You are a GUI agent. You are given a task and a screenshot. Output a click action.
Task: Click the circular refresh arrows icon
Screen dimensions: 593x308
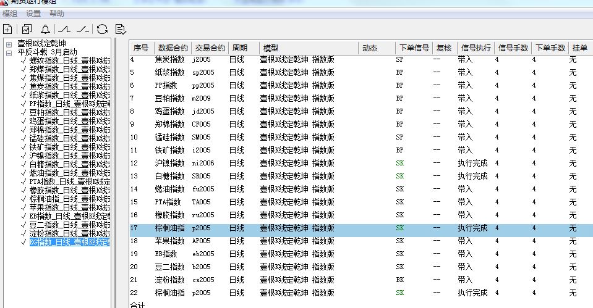tap(102, 29)
